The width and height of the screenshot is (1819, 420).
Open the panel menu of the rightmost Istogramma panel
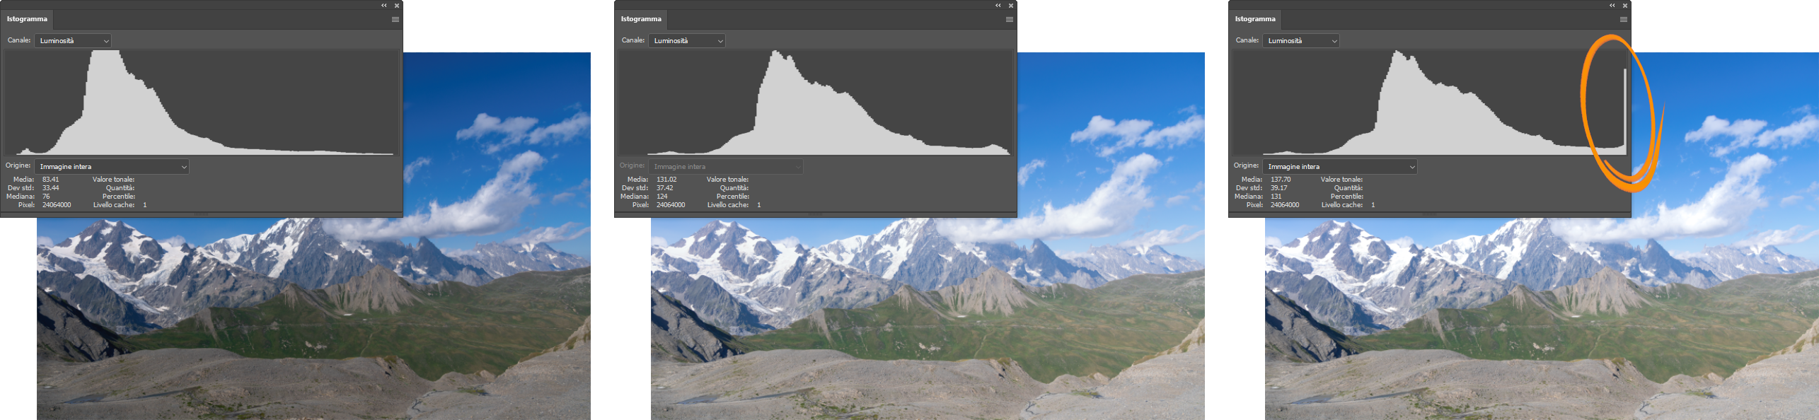tap(1624, 20)
